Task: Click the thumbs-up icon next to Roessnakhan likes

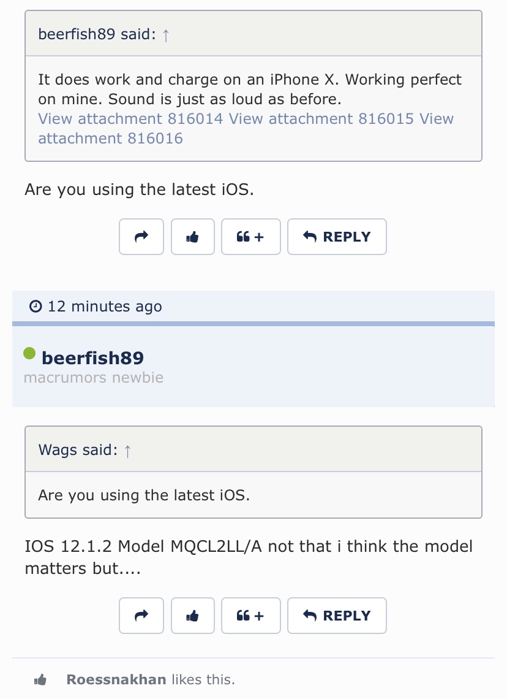Action: 40,680
